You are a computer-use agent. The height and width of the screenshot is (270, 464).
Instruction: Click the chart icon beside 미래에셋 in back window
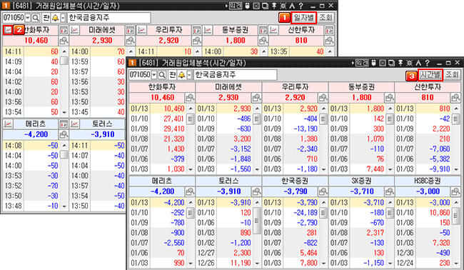pyautogui.click(x=74, y=30)
